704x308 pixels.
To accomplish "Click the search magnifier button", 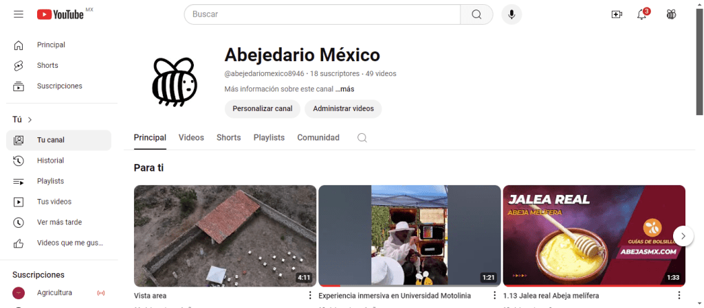I will click(476, 14).
